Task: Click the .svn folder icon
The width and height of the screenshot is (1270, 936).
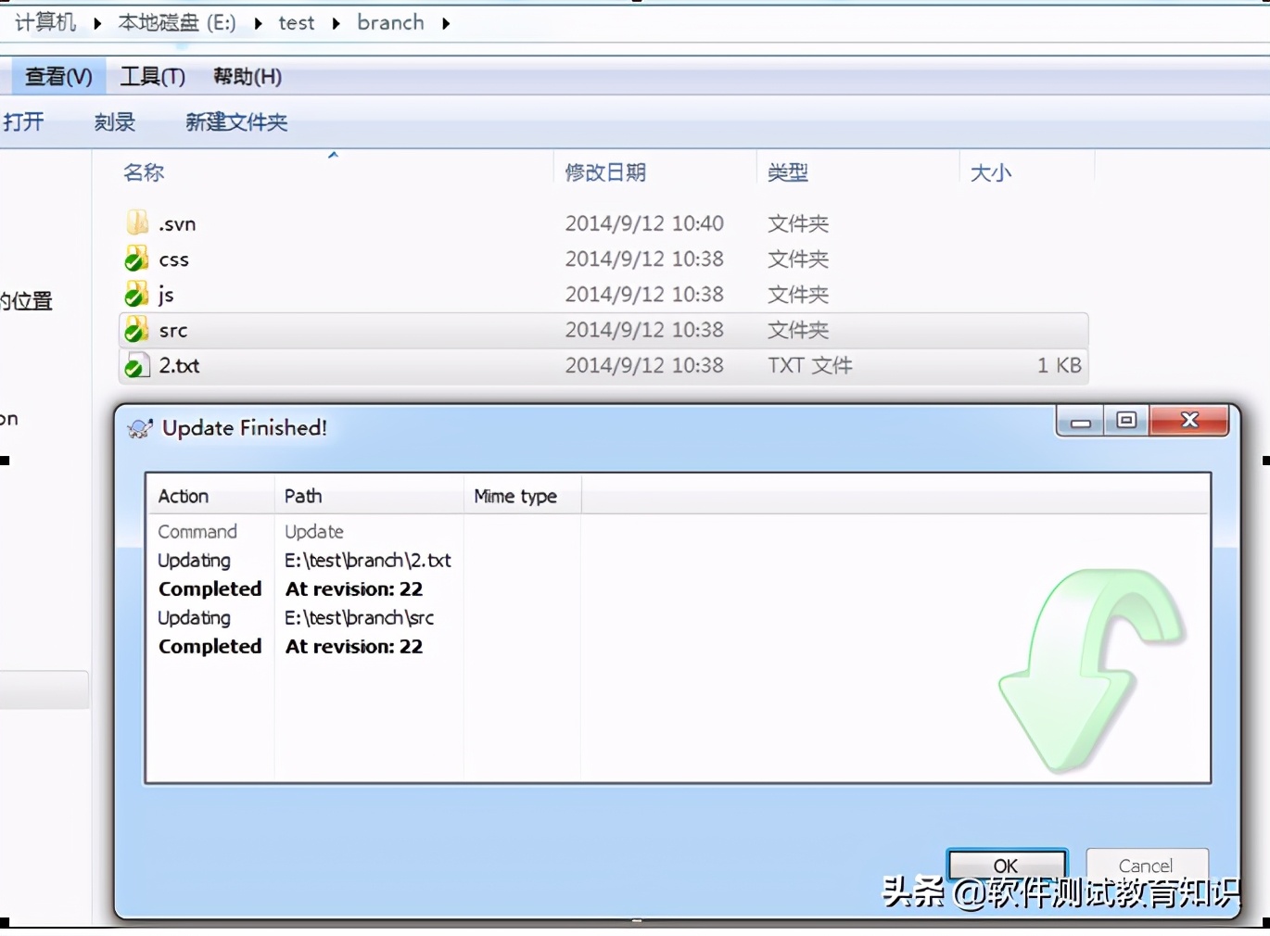Action: [x=136, y=222]
